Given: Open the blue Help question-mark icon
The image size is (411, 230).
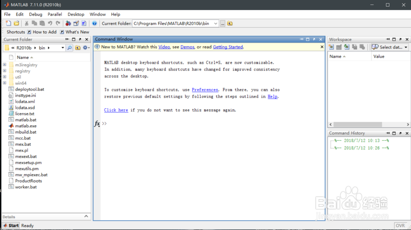Looking at the screenshot, I should point(95,23).
